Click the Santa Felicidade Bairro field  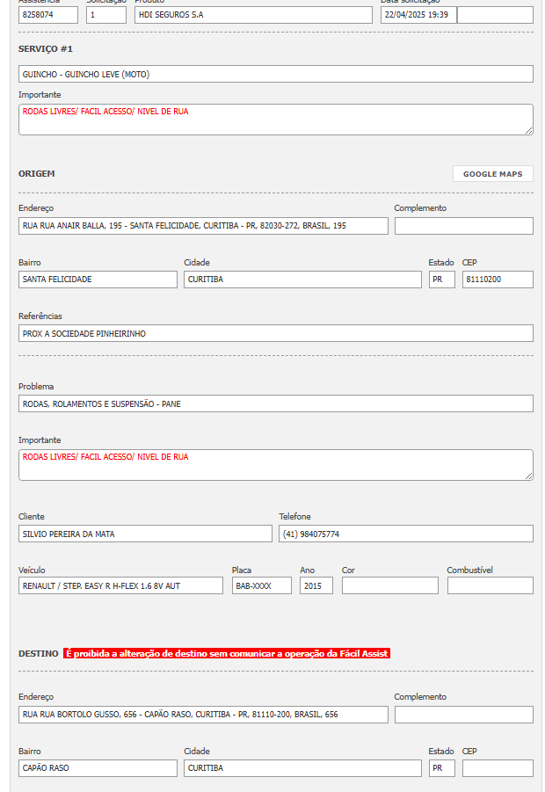98,280
